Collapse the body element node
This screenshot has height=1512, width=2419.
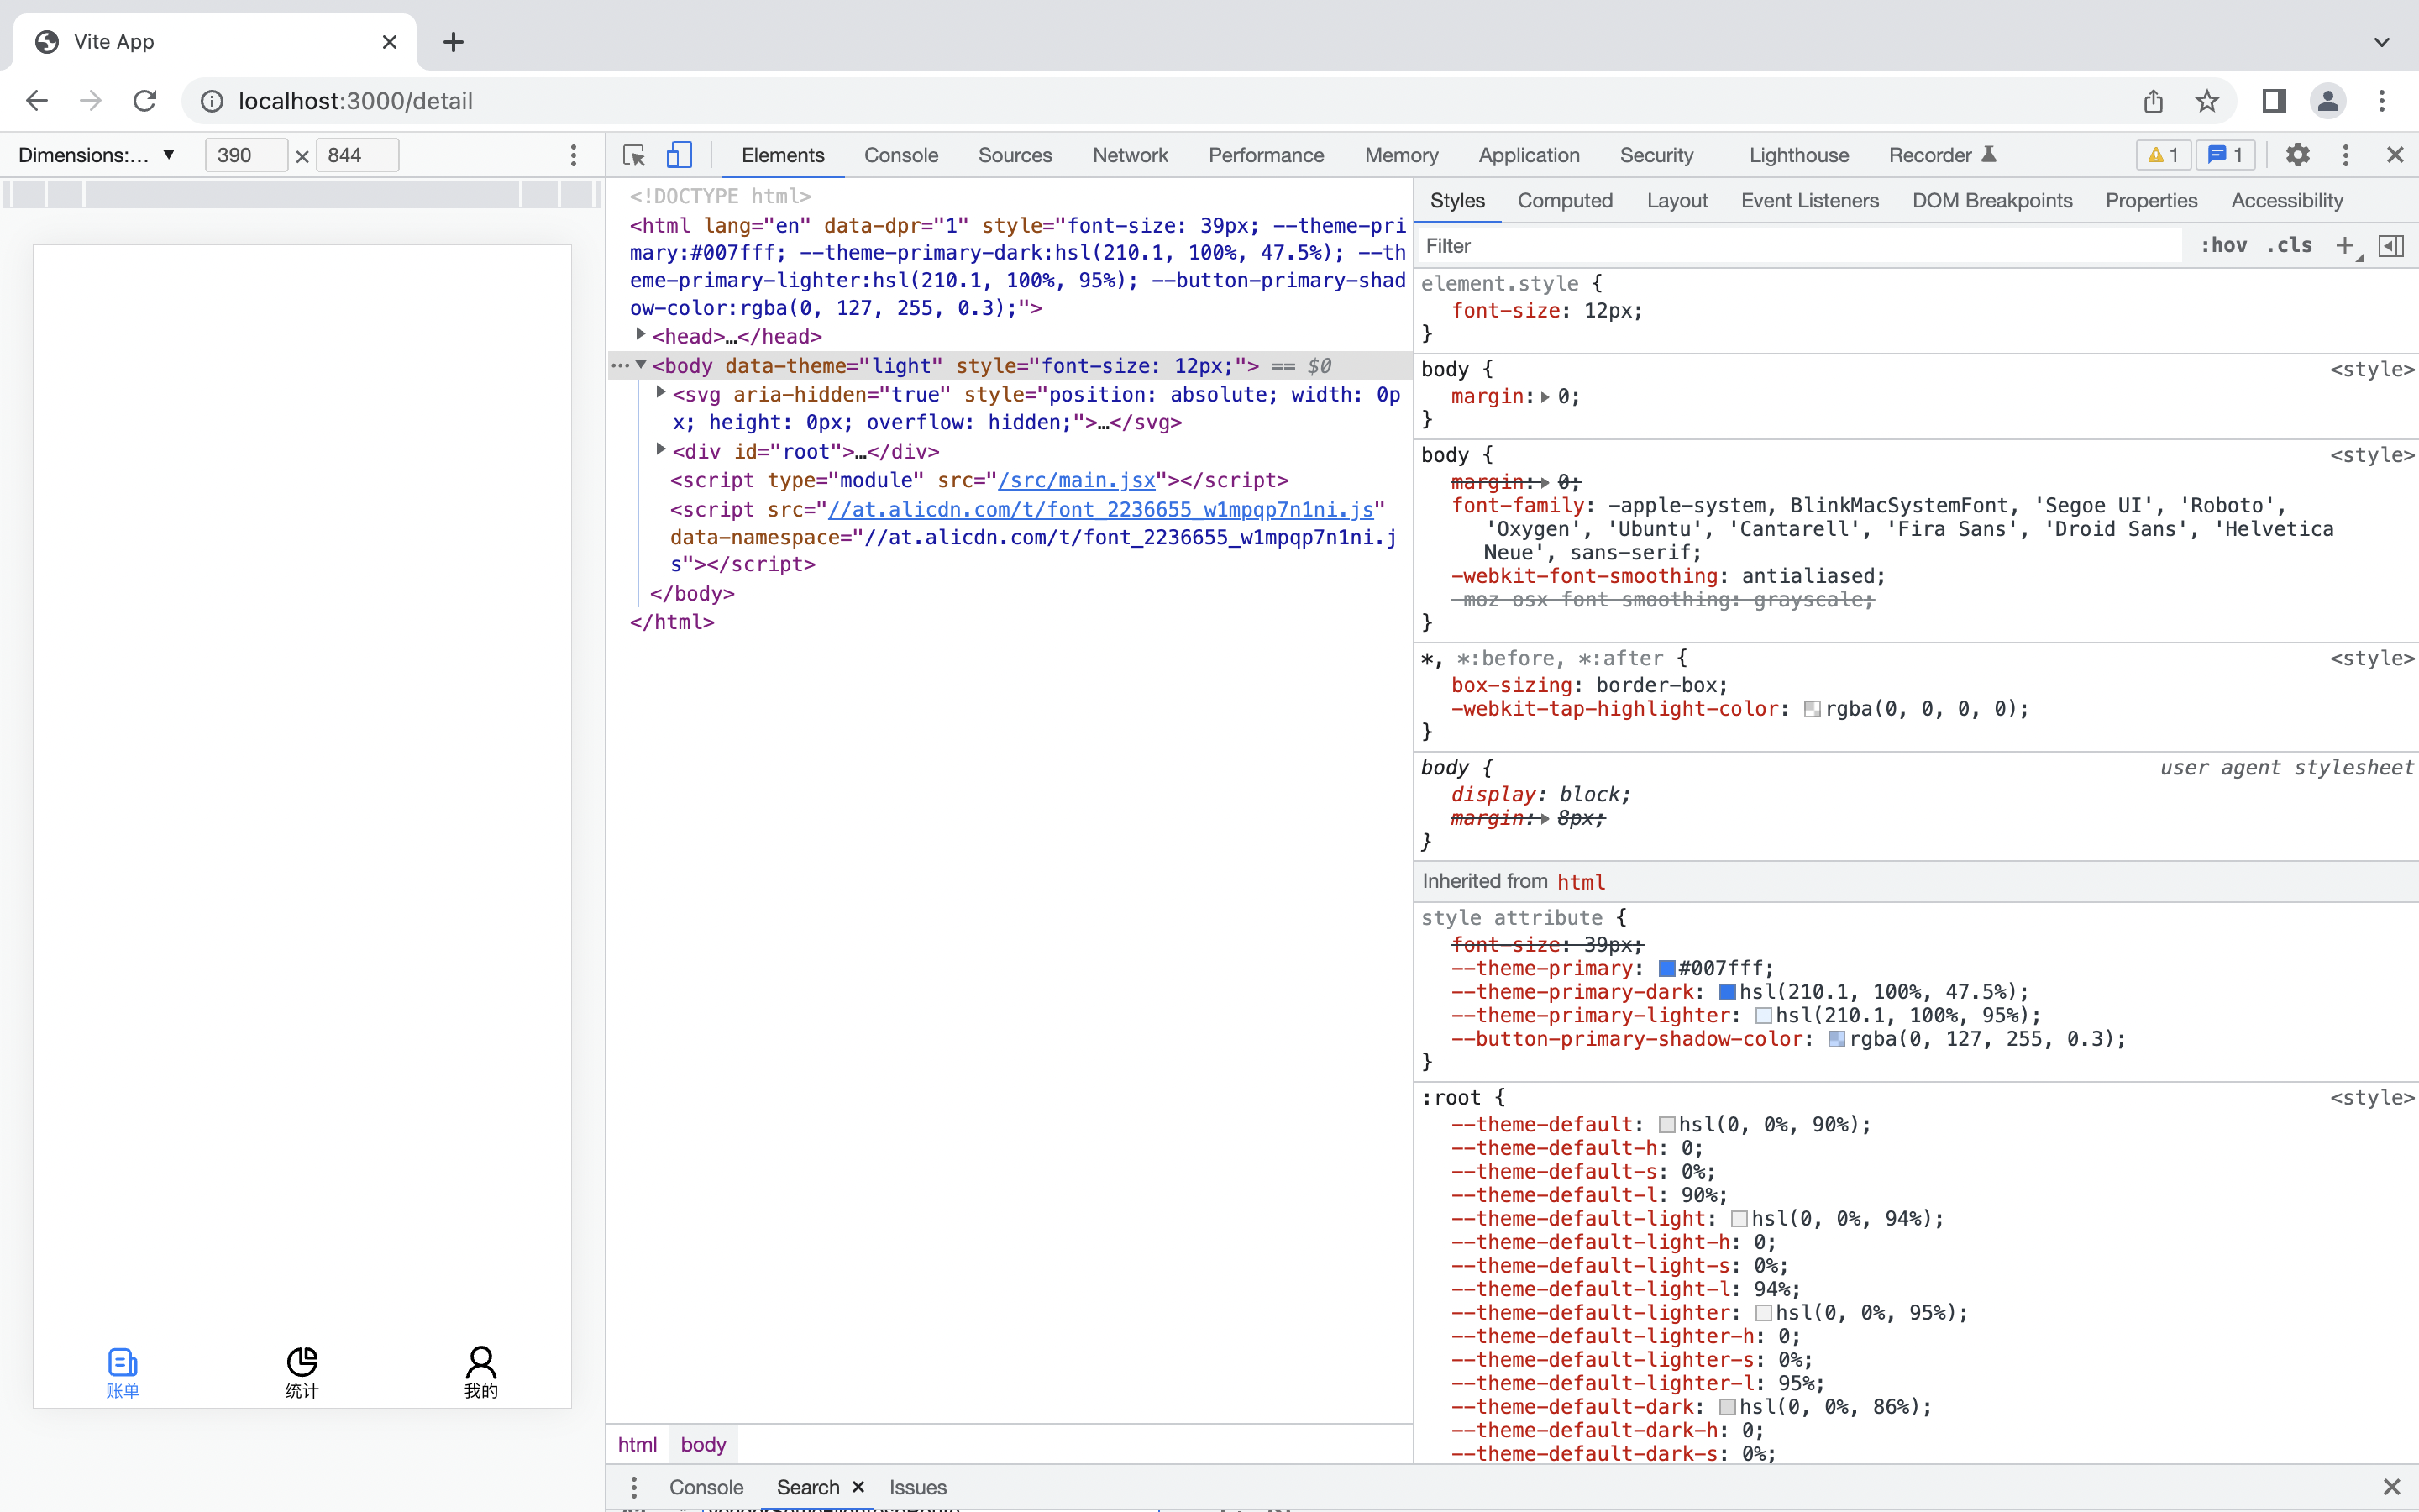coord(641,364)
